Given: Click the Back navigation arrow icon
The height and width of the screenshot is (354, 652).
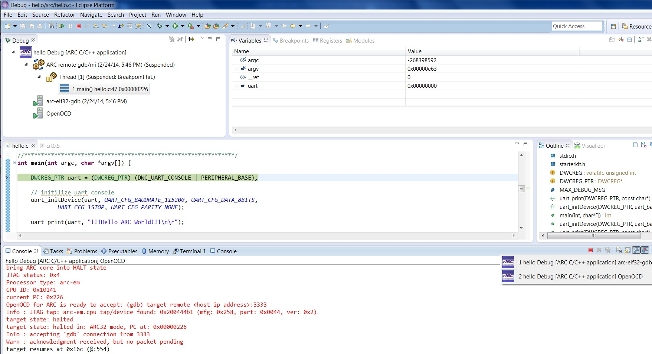Looking at the screenshot, I should click(x=293, y=26).
